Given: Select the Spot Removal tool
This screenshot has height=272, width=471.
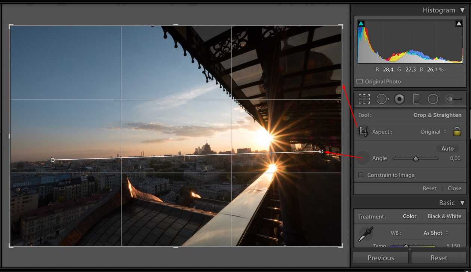Looking at the screenshot, I should 382,99.
